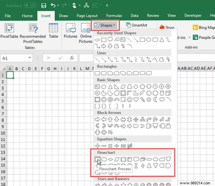
Task: Click the Bing Maps add-in
Action: (x=204, y=28)
